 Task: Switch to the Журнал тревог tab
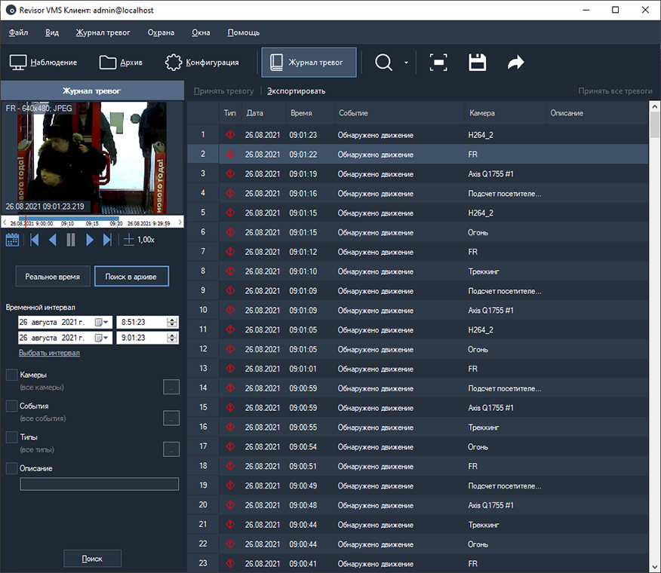click(x=309, y=63)
